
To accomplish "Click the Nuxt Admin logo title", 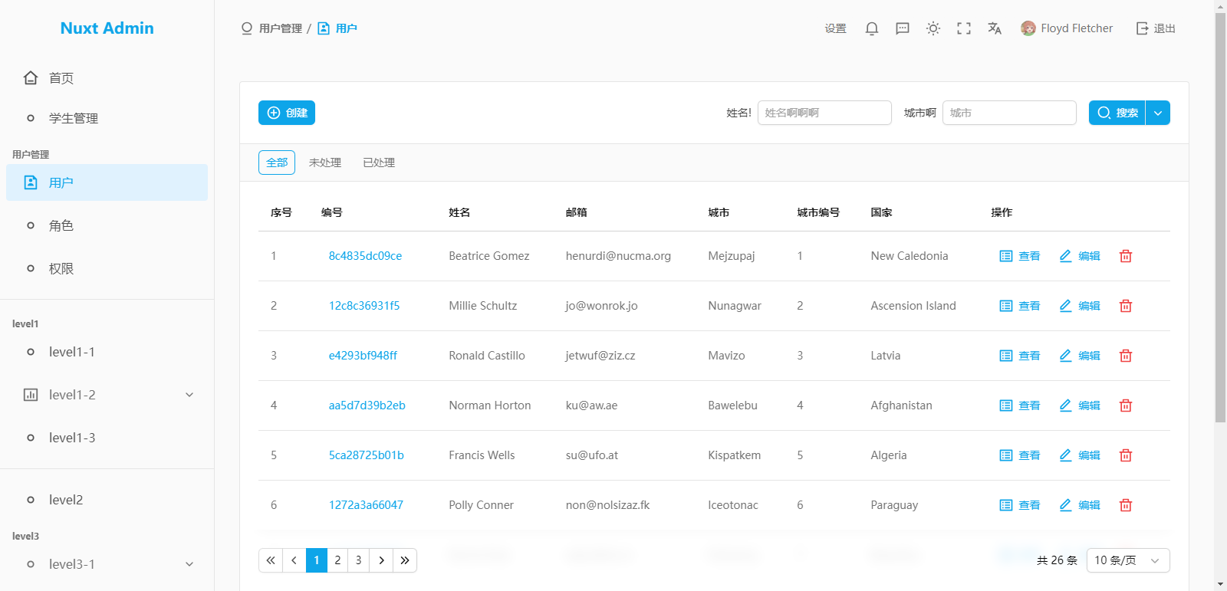I will pos(107,28).
